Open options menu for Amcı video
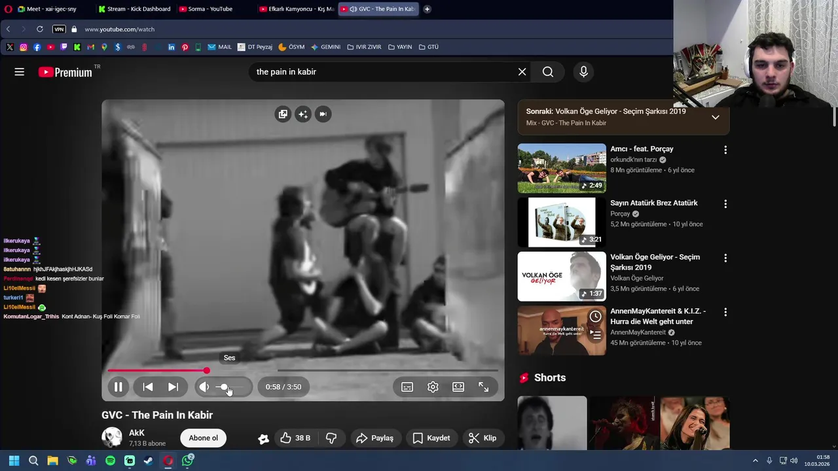This screenshot has height=471, width=838. [x=725, y=150]
